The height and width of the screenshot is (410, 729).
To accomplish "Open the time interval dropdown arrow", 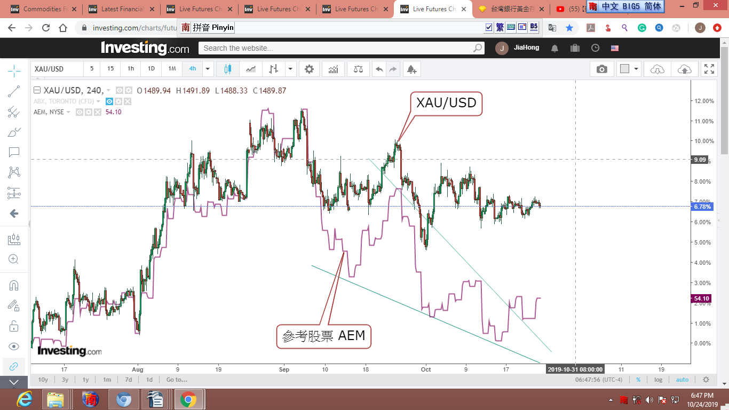I will (208, 69).
